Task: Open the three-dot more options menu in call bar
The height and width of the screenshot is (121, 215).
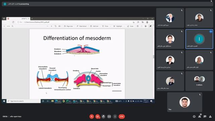Action: [x=115, y=117]
